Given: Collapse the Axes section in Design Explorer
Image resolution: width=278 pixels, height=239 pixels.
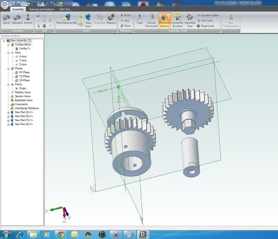Looking at the screenshot, I should (8, 53).
